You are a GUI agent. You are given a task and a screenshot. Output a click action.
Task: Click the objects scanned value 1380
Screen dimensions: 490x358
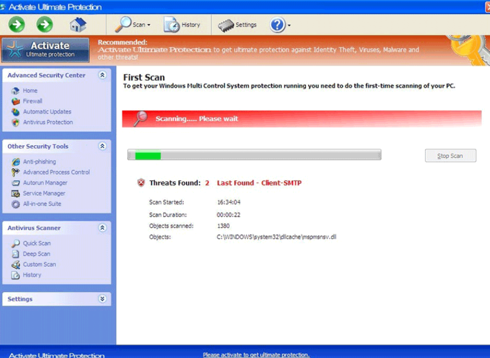223,226
